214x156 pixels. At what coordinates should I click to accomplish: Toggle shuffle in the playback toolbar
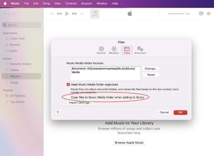point(52,14)
